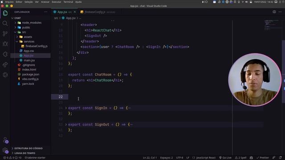Unfold the SignIn function code
The width and height of the screenshot is (285, 160).
[x=66, y=108]
